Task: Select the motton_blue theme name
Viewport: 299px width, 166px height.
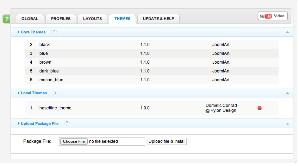Action: [51, 80]
